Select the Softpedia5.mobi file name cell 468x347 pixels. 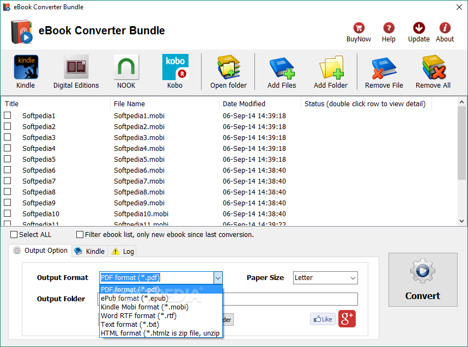(x=139, y=159)
